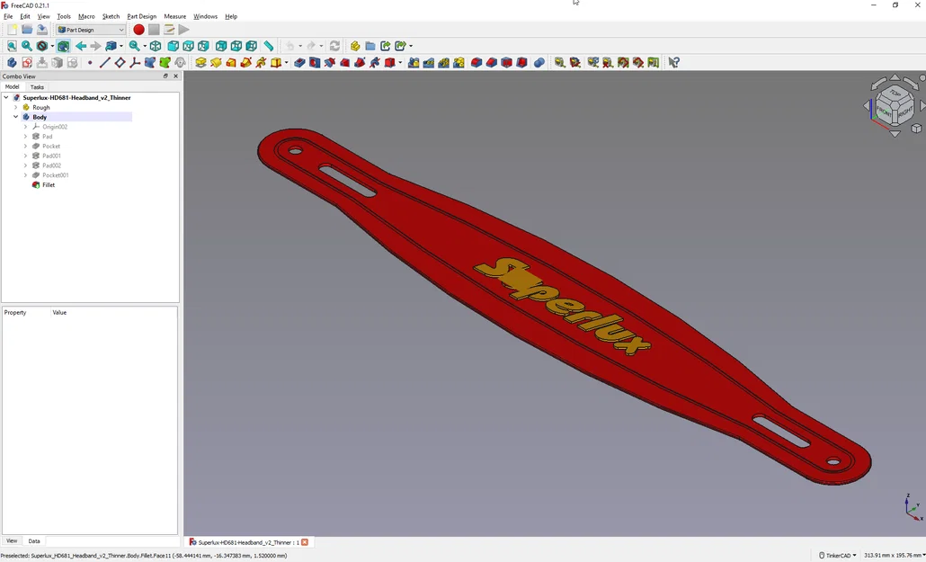Click the Mirrored feature icon
Image resolution: width=926 pixels, height=562 pixels.
coord(414,63)
